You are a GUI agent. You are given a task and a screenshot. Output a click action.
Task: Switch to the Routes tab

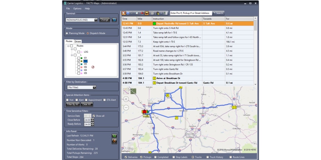coord(69,41)
